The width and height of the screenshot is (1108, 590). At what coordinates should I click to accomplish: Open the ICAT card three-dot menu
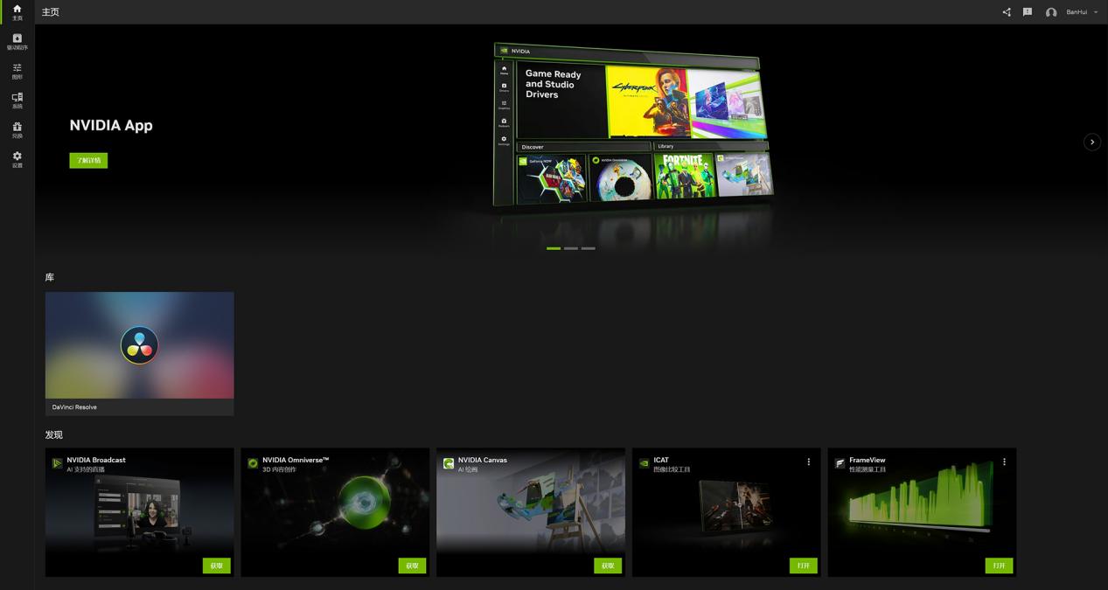(x=808, y=462)
